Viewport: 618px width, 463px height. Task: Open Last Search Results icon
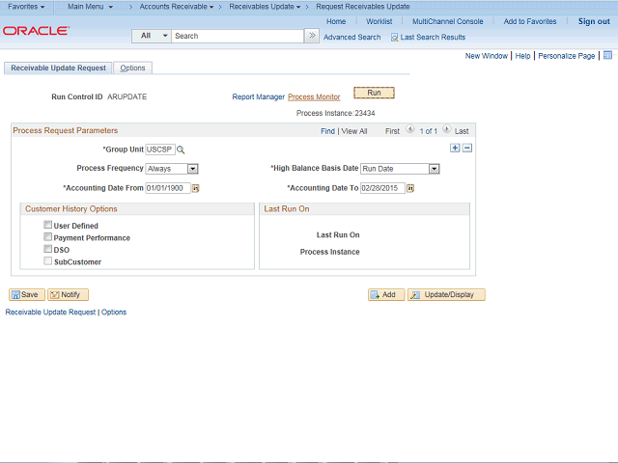[x=394, y=38]
